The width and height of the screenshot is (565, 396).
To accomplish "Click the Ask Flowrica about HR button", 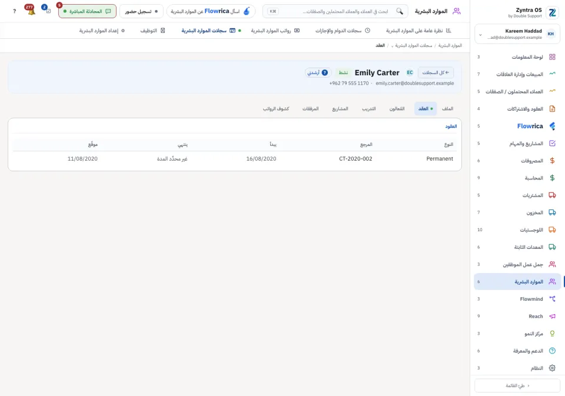I will click(x=211, y=11).
